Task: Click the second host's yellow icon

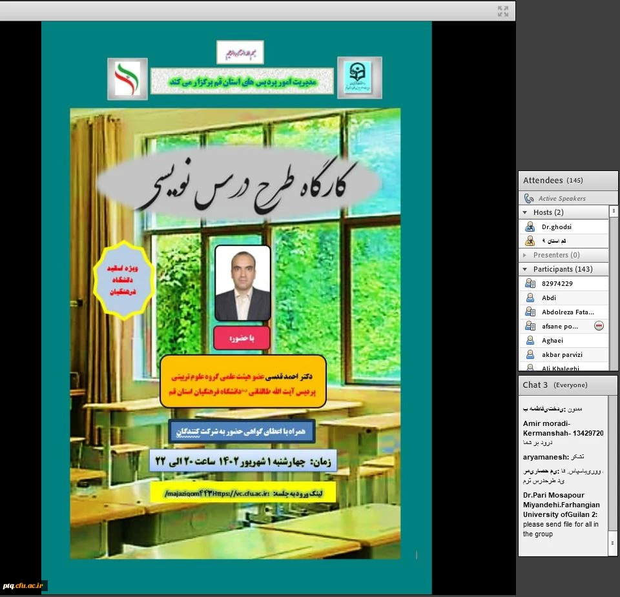Action: [x=530, y=241]
